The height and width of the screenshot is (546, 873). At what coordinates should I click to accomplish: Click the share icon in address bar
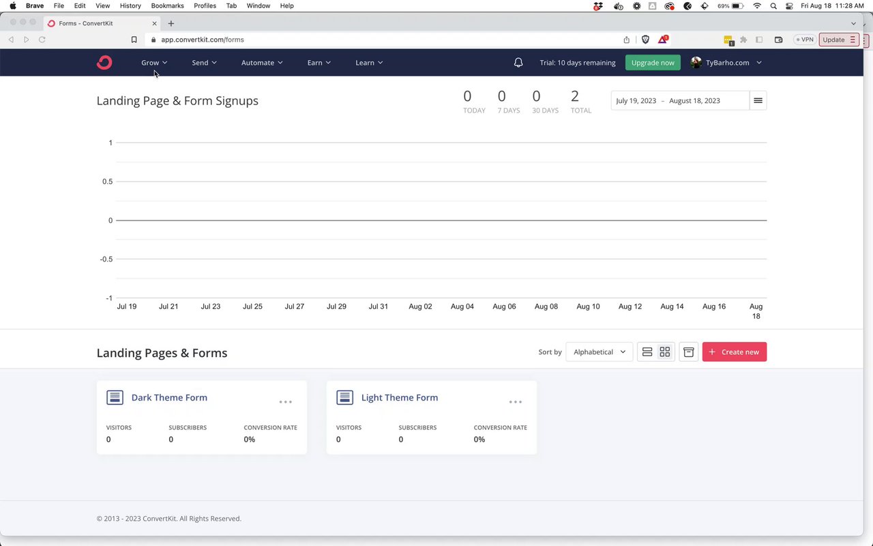(627, 40)
